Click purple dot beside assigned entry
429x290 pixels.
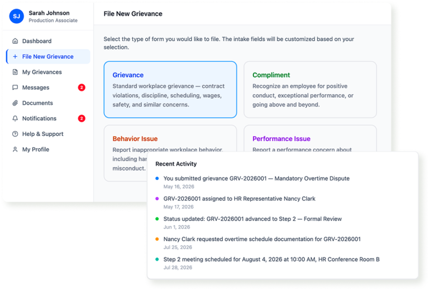tap(157, 198)
